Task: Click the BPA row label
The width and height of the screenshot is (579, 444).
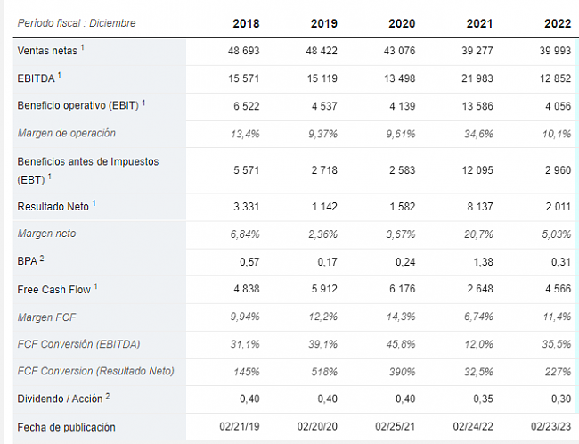Action: pyautogui.click(x=28, y=261)
